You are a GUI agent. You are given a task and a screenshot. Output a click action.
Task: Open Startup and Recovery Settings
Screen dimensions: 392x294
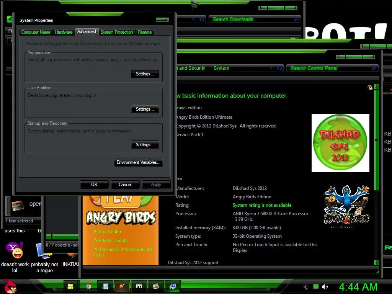145,145
